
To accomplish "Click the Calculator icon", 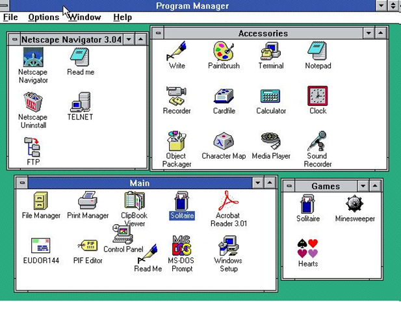I will [x=270, y=97].
